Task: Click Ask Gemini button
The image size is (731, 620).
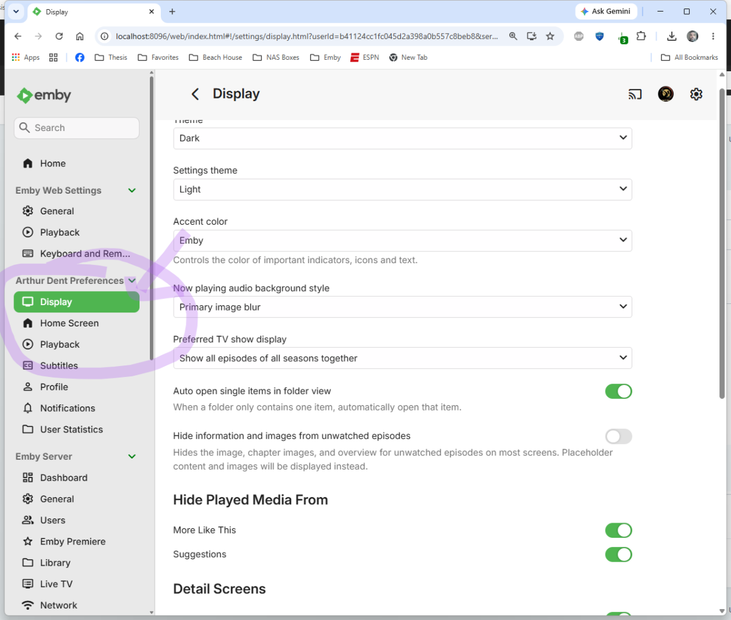Action: [606, 12]
